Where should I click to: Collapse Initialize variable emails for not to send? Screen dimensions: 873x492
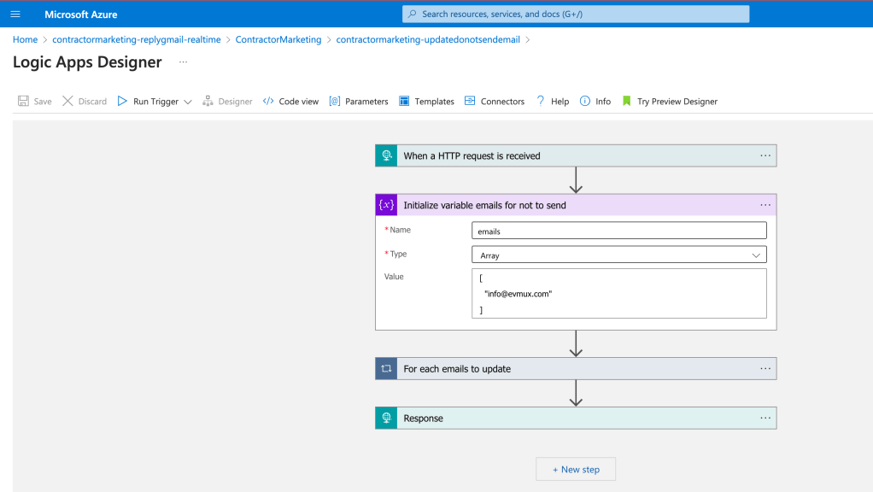pyautogui.click(x=576, y=205)
